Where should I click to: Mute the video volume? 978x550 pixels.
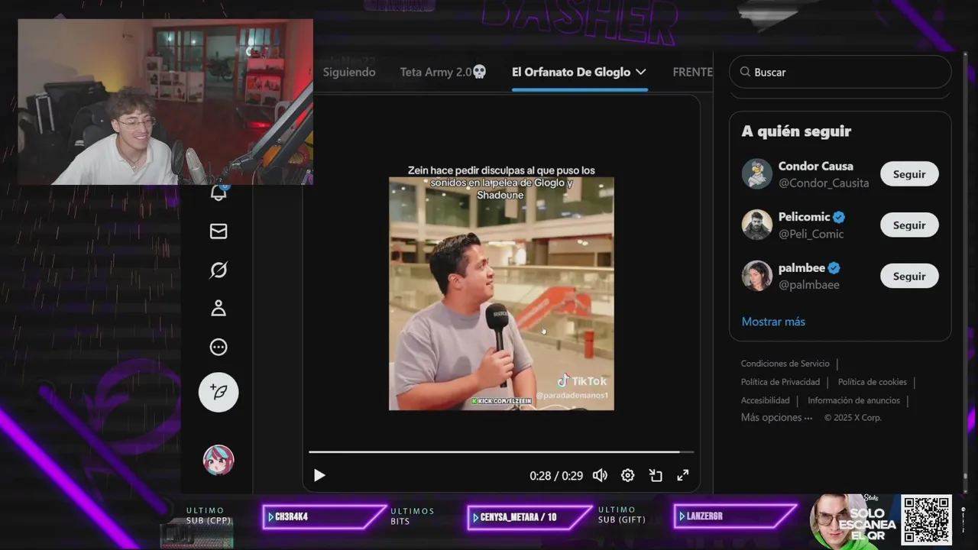point(600,475)
